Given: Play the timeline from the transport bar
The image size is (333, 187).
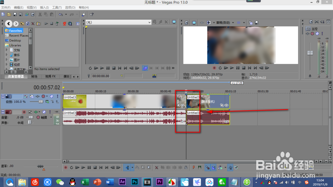Looking at the screenshot, I should click(x=83, y=168).
